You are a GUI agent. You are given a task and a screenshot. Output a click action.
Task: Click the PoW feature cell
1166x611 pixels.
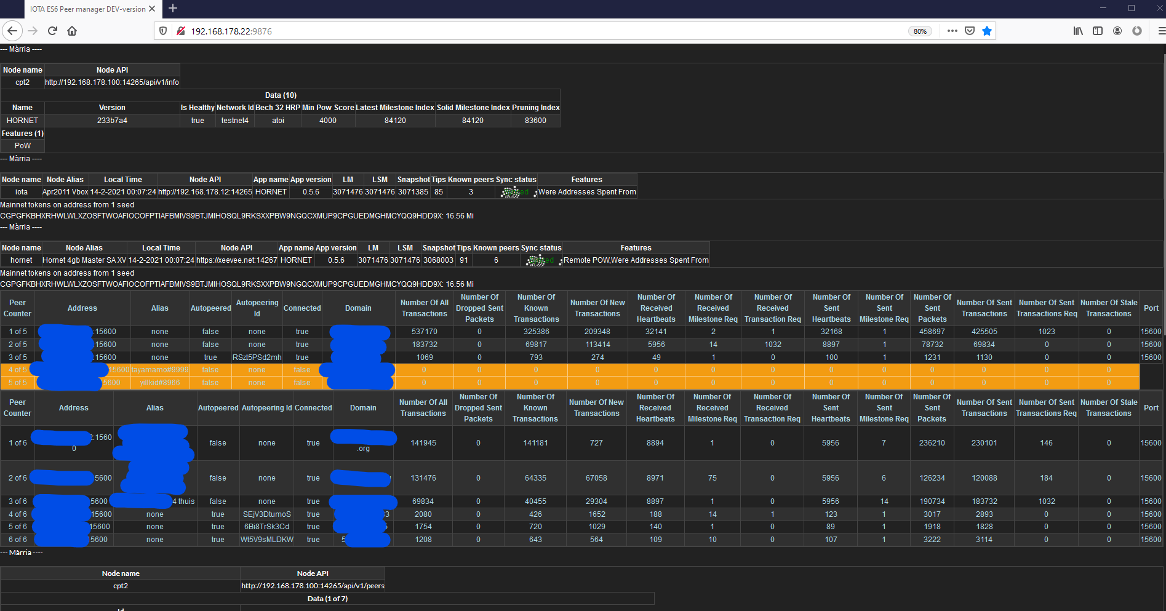tap(23, 146)
